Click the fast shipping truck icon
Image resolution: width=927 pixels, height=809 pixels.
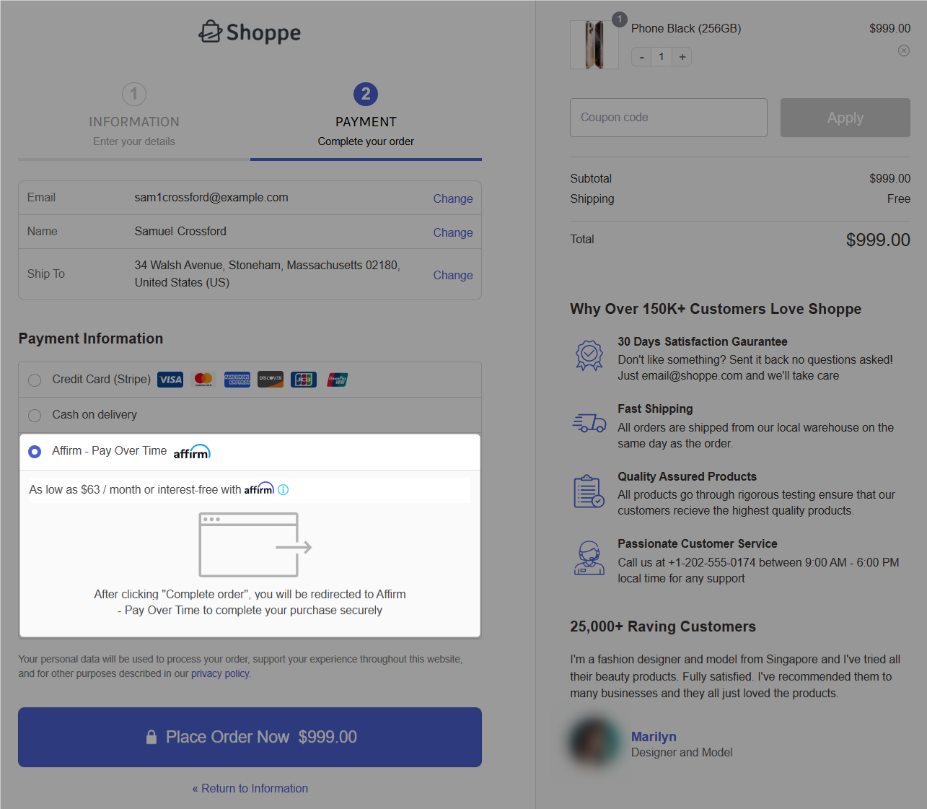tap(589, 423)
